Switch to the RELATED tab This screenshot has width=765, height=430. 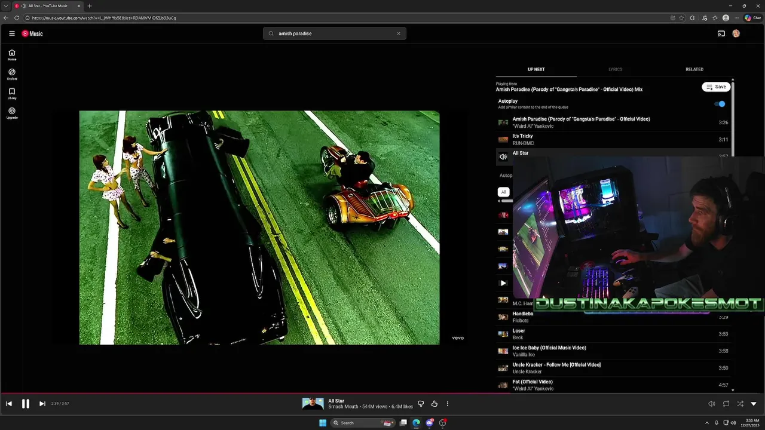694,69
